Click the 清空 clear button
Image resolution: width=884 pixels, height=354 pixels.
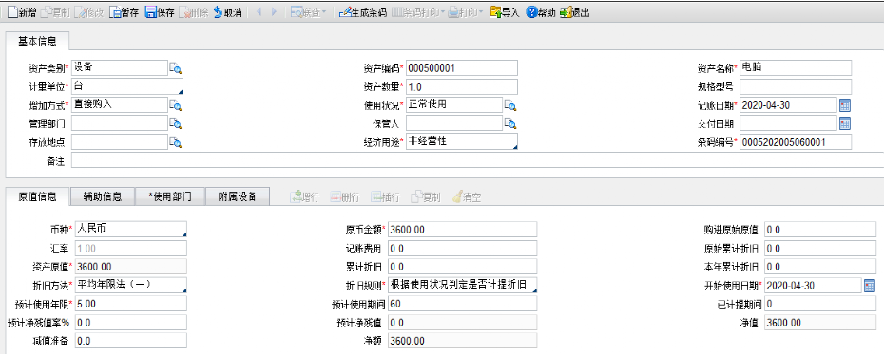click(x=467, y=197)
